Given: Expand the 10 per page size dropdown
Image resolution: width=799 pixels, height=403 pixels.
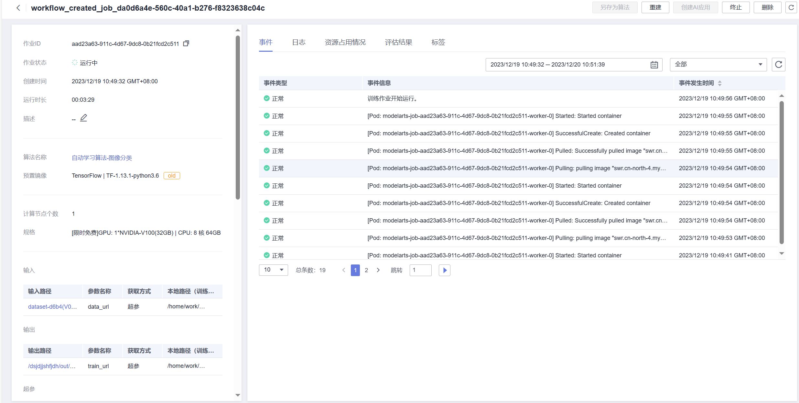Looking at the screenshot, I should (273, 270).
